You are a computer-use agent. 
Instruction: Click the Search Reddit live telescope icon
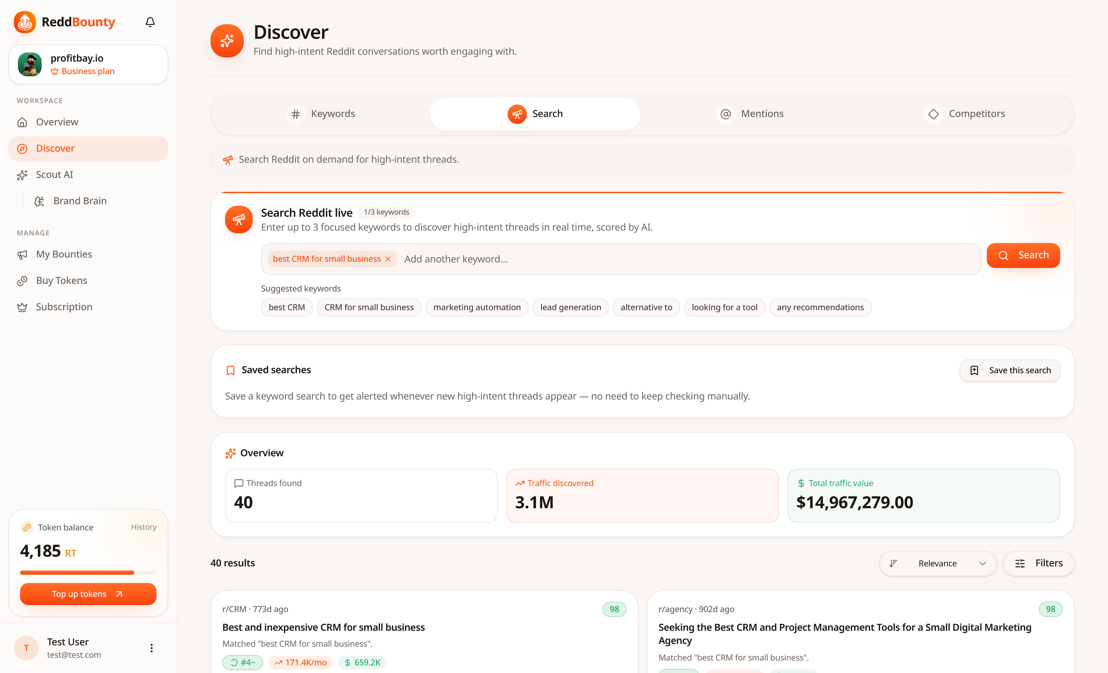tap(239, 219)
